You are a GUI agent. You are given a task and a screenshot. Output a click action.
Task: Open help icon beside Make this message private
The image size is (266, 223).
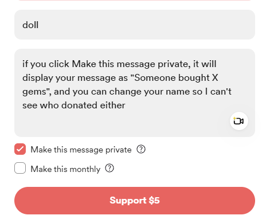click(x=141, y=149)
